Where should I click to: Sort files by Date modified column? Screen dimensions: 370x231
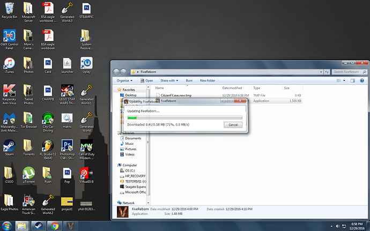coord(236,88)
